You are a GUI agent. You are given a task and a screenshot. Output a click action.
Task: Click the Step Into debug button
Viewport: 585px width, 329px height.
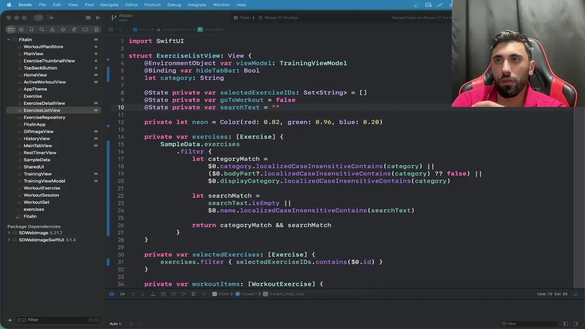[143, 294]
